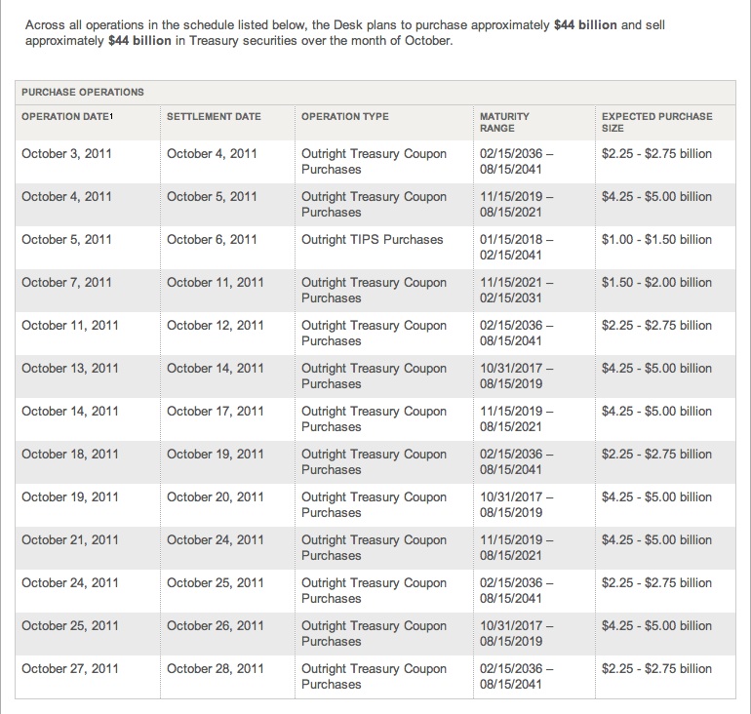Click the Expected Purchase Size header
751x714 pixels.
tap(656, 123)
